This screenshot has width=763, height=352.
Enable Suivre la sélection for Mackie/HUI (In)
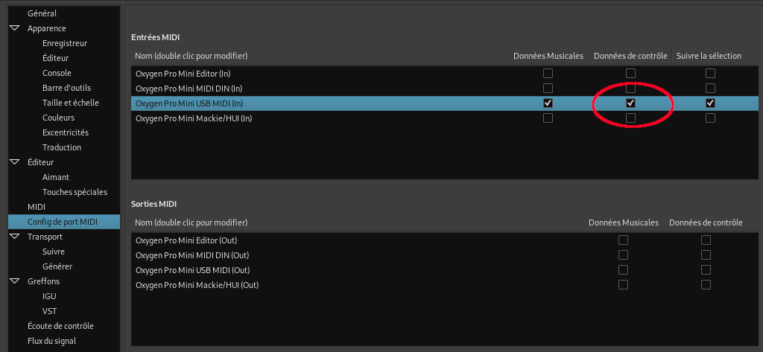pyautogui.click(x=710, y=118)
